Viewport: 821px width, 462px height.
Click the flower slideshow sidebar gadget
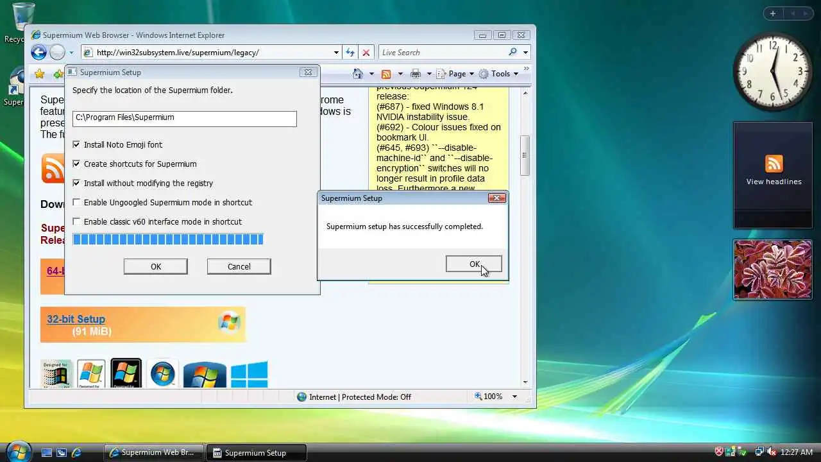773,269
